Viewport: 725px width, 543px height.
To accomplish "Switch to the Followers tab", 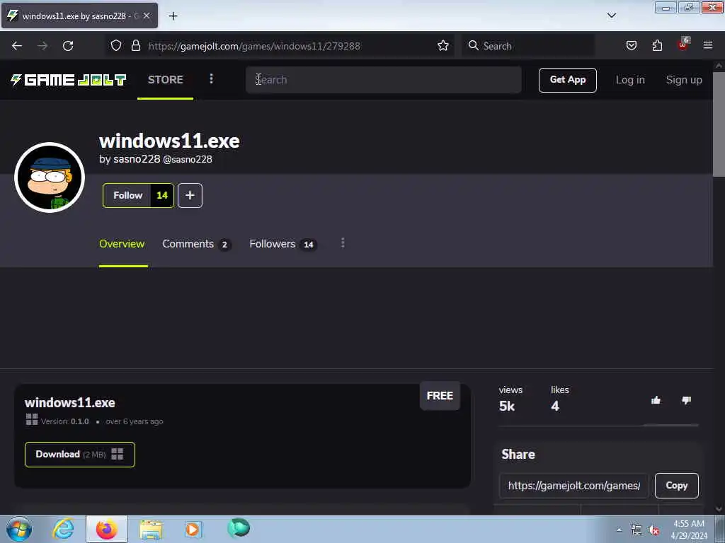I will click(283, 244).
